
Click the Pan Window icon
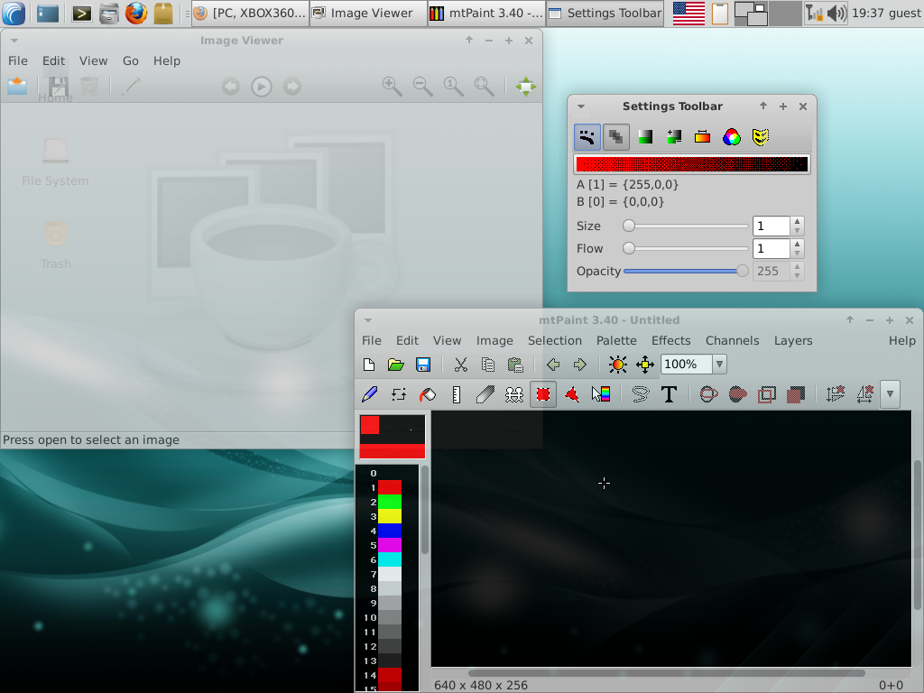point(644,365)
